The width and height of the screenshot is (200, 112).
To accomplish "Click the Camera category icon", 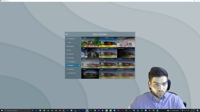I will click(67, 58).
